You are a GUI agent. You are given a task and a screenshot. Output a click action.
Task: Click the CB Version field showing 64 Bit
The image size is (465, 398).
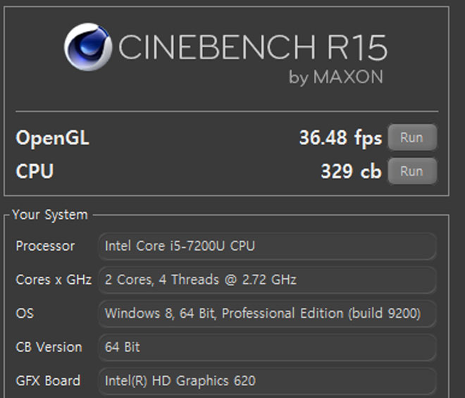coord(267,347)
